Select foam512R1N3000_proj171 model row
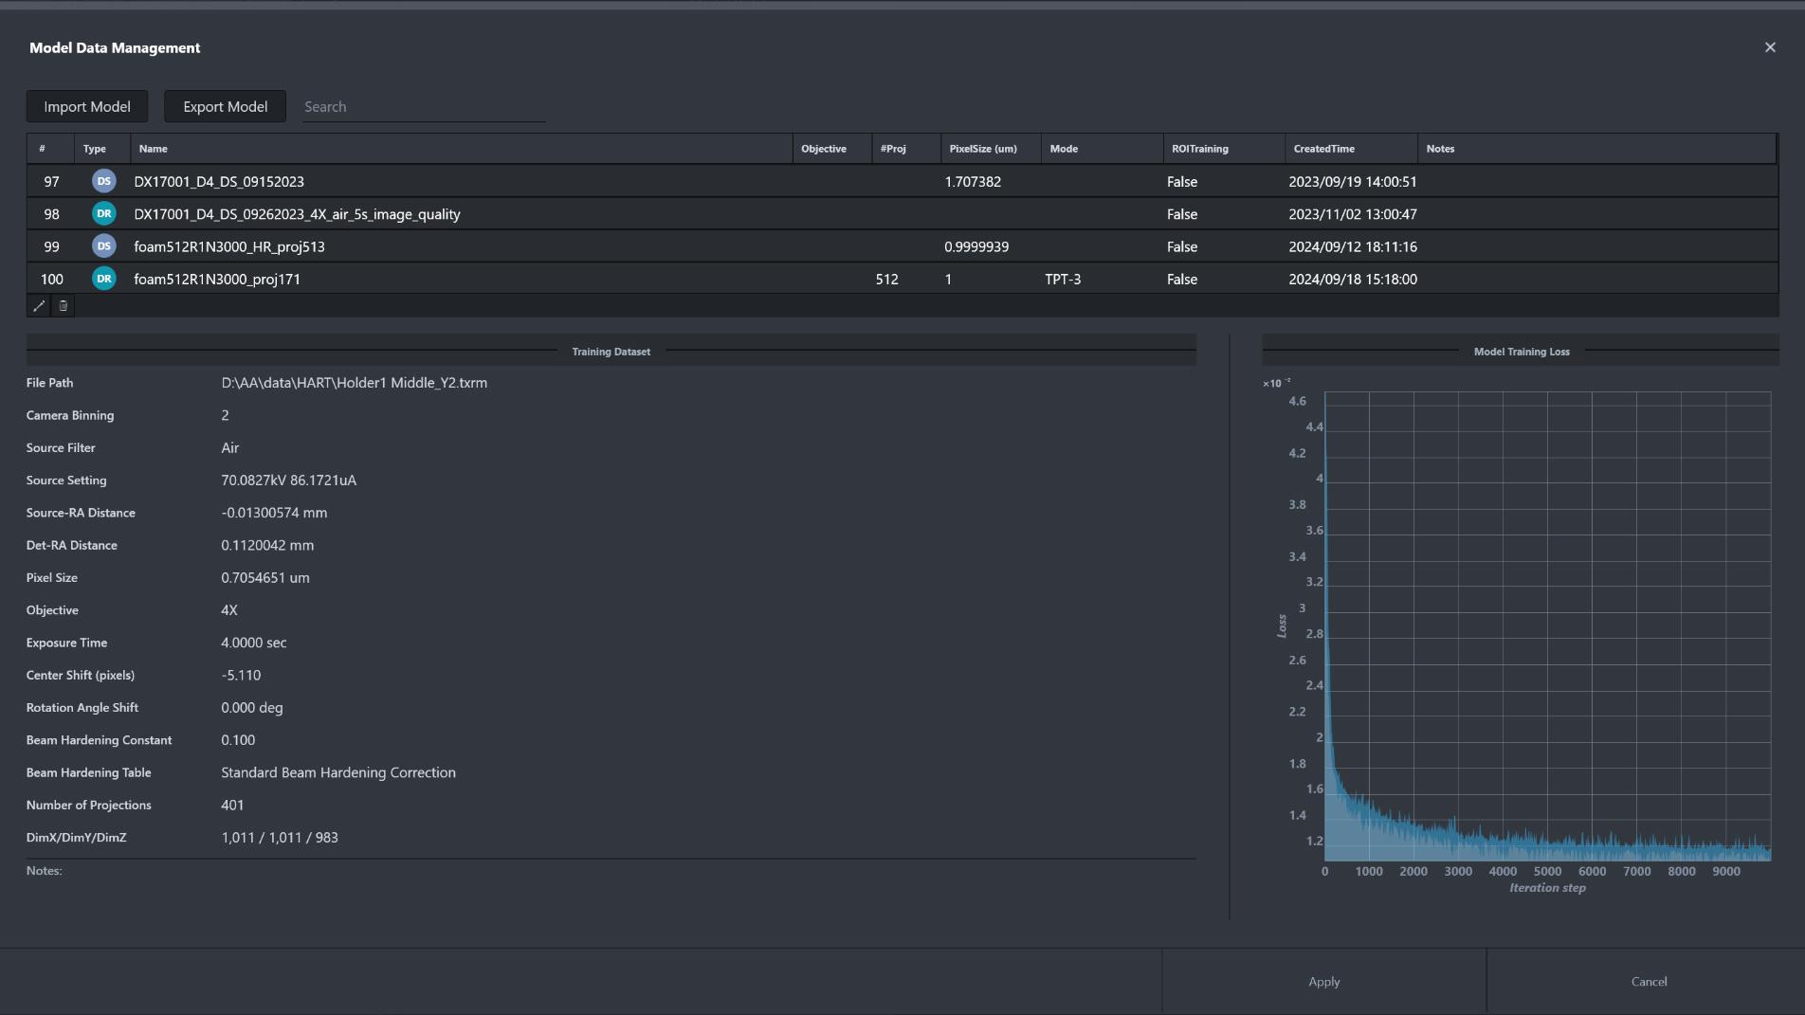 tap(902, 279)
